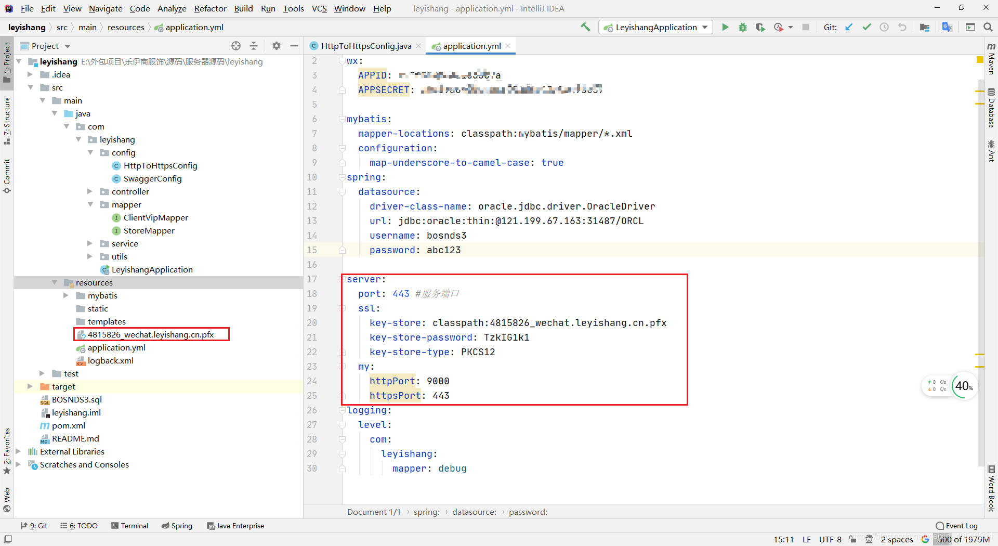Close the application.yml editor tab
998x546 pixels.
pos(508,46)
